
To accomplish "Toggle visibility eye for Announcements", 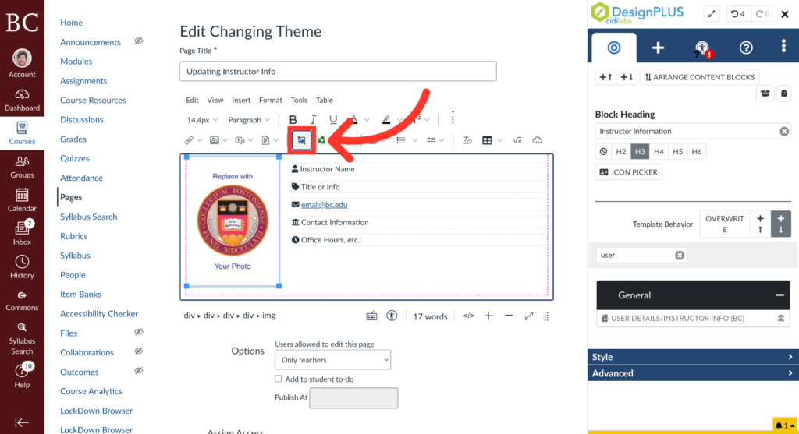I will point(139,41).
